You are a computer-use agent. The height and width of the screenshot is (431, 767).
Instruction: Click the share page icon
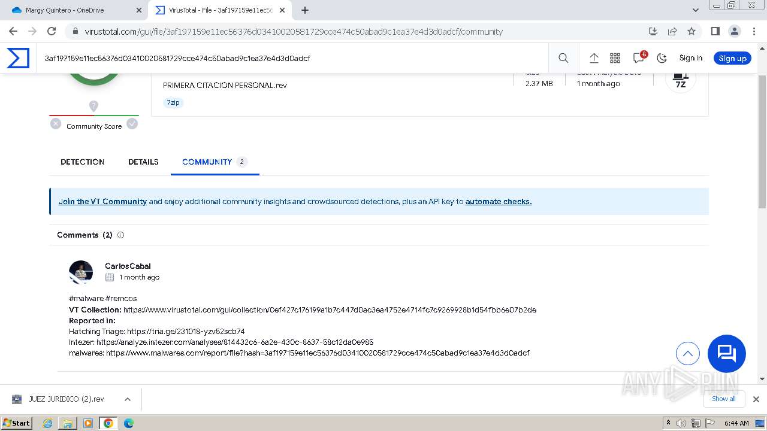tap(672, 31)
